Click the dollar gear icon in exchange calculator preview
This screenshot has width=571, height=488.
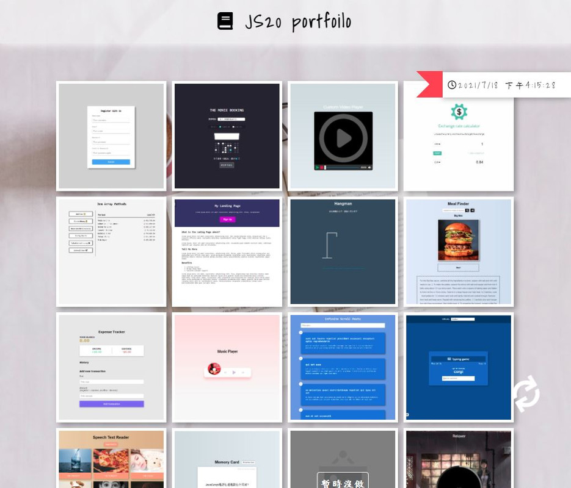pyautogui.click(x=459, y=112)
